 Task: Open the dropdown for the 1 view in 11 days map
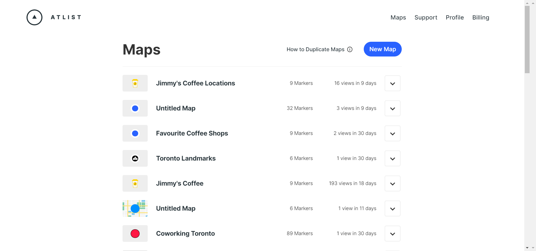(393, 208)
